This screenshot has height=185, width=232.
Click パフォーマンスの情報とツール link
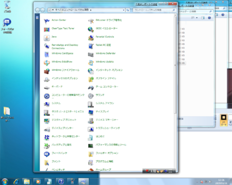[111, 145]
